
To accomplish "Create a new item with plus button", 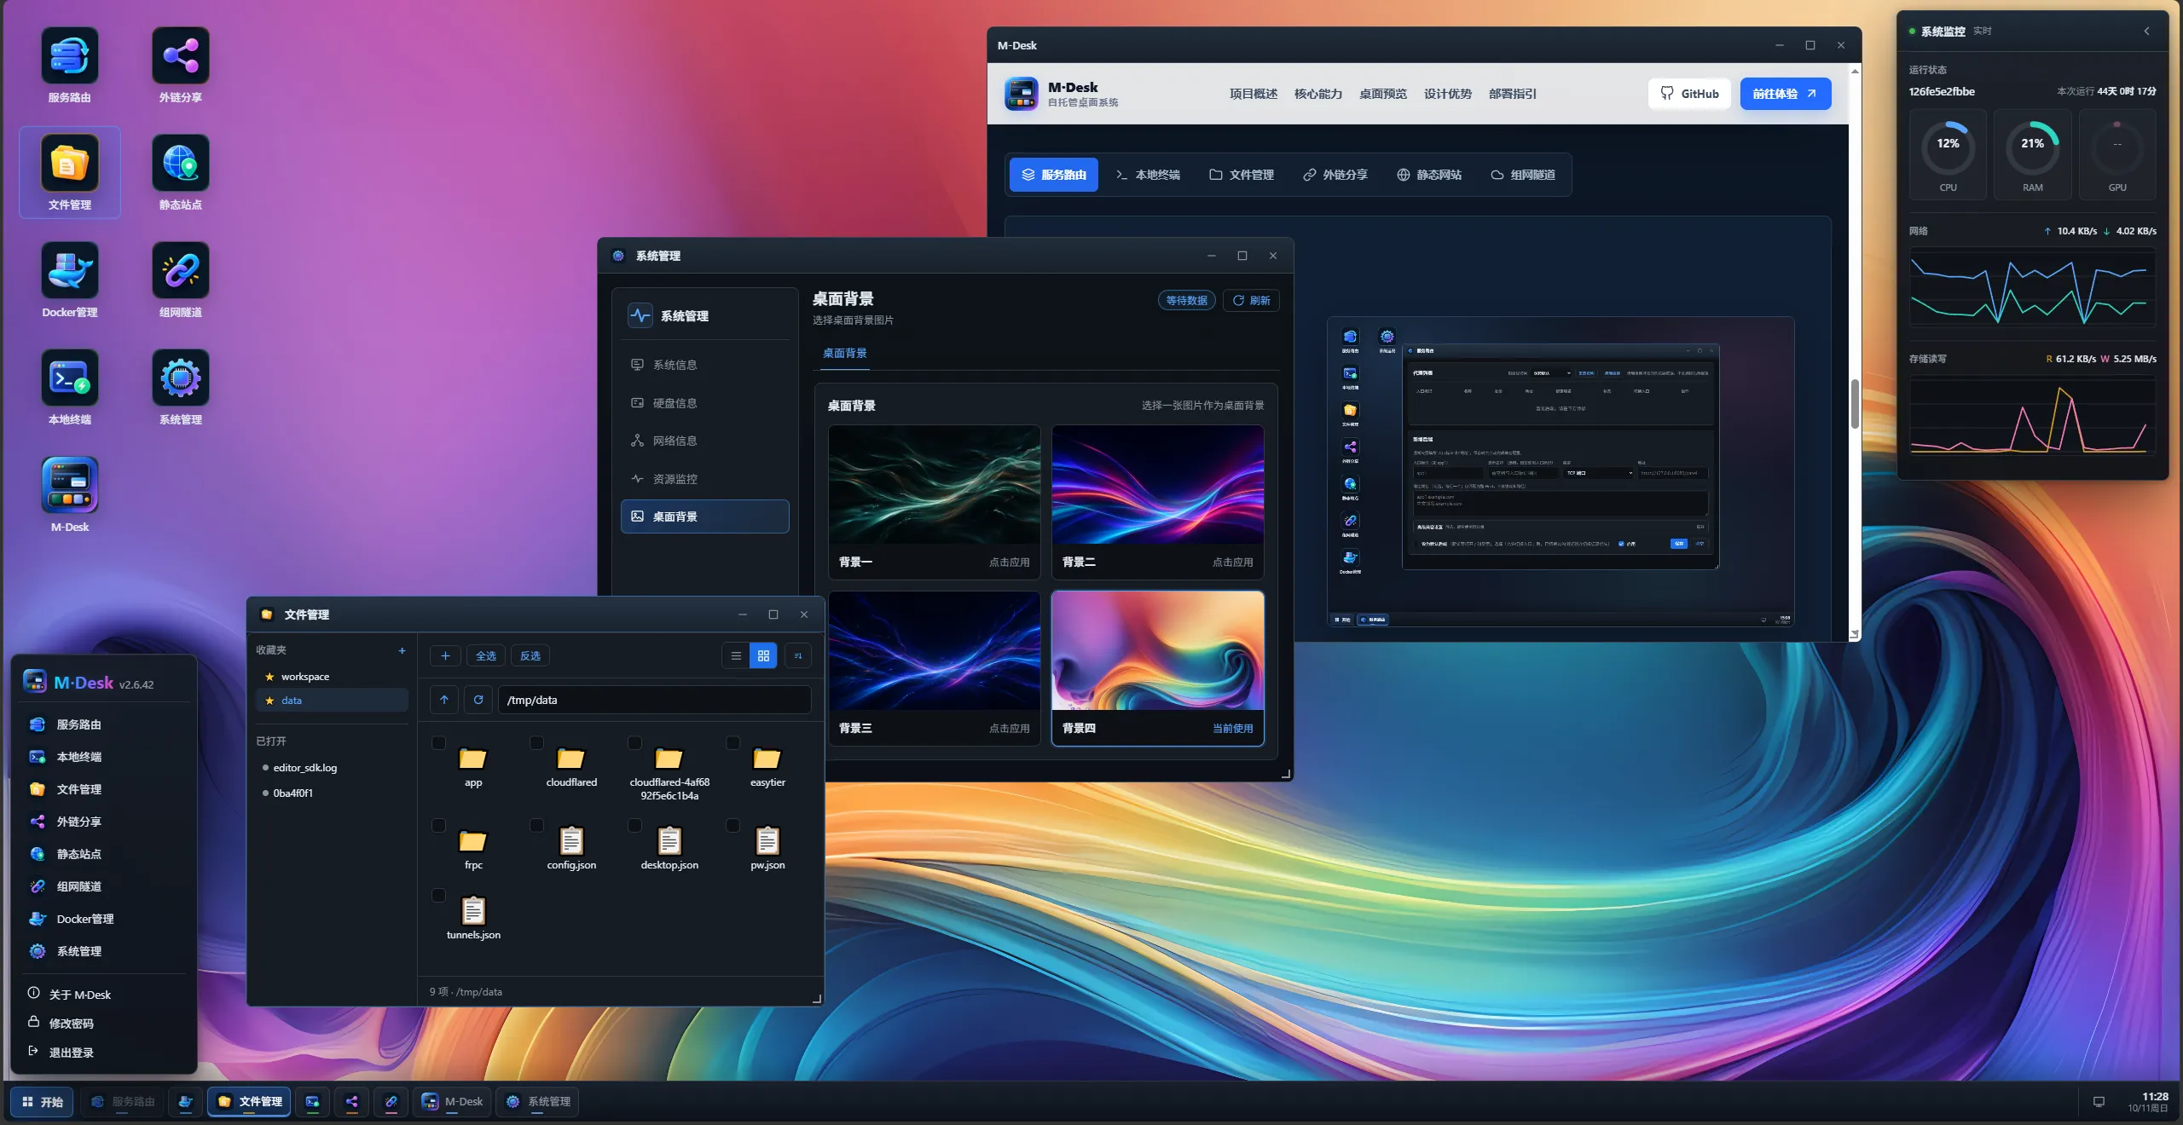I will pyautogui.click(x=445, y=655).
